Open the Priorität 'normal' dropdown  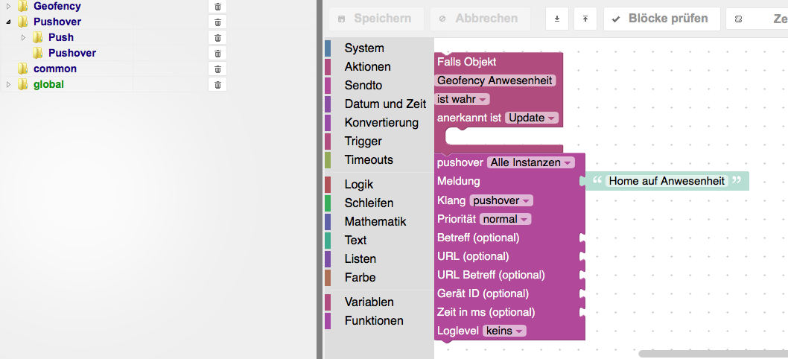tap(505, 219)
